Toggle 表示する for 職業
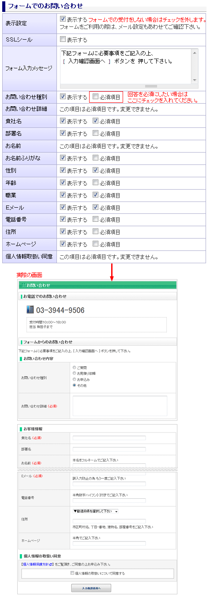210x597 pixels. click(x=63, y=195)
